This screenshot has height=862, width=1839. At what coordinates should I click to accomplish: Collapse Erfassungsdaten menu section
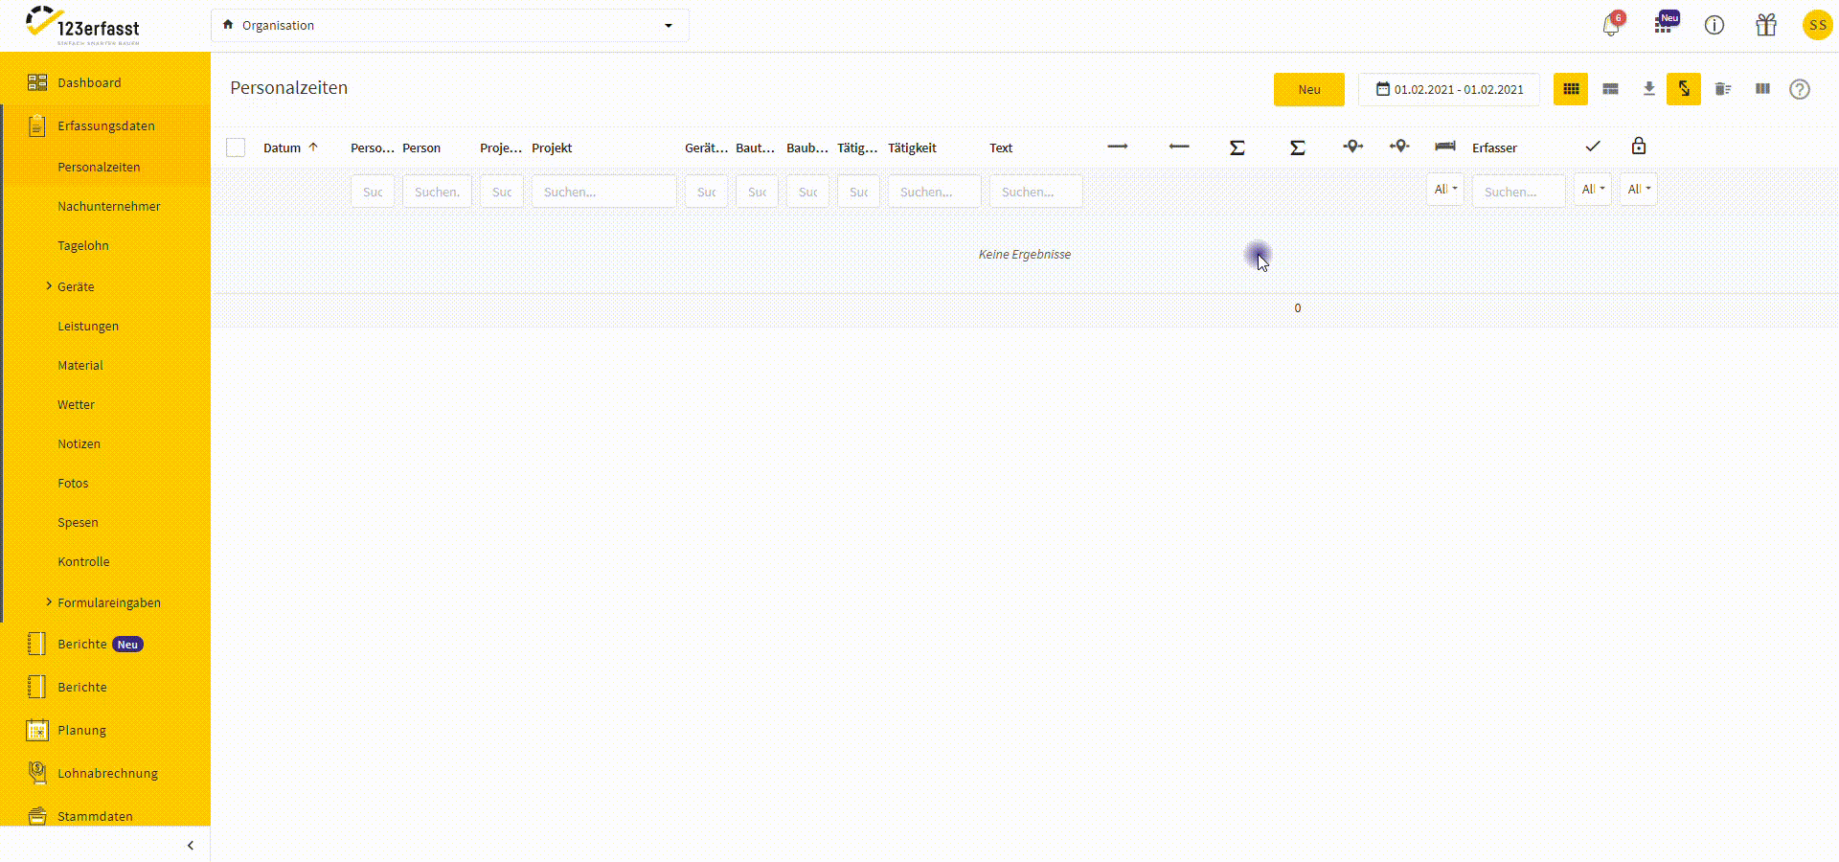coord(105,125)
